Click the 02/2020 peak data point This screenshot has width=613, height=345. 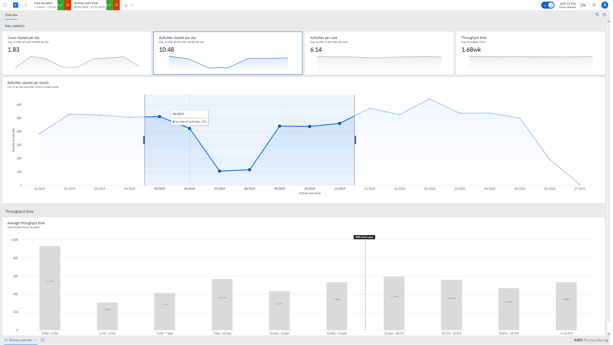tap(430, 99)
